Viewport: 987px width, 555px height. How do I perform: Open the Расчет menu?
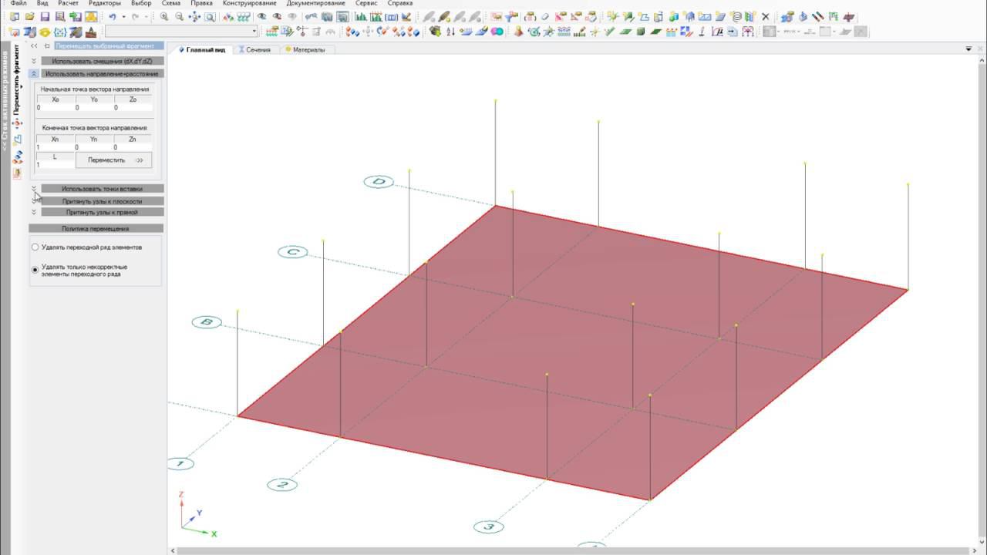(x=68, y=4)
